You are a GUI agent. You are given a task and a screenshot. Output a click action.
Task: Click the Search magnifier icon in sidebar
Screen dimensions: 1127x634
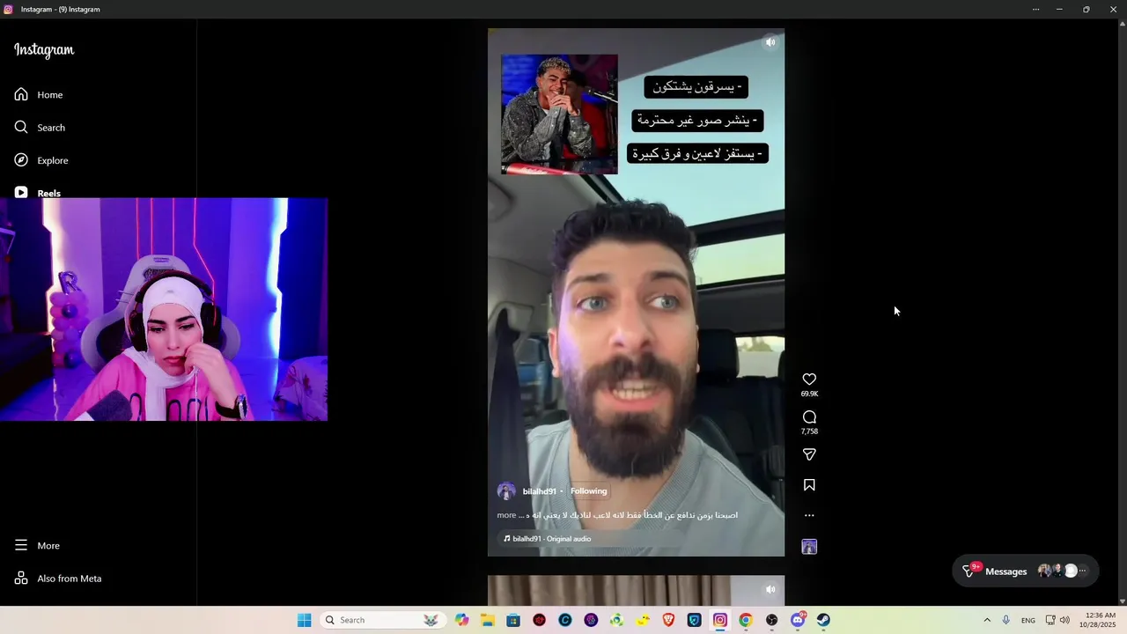21,128
